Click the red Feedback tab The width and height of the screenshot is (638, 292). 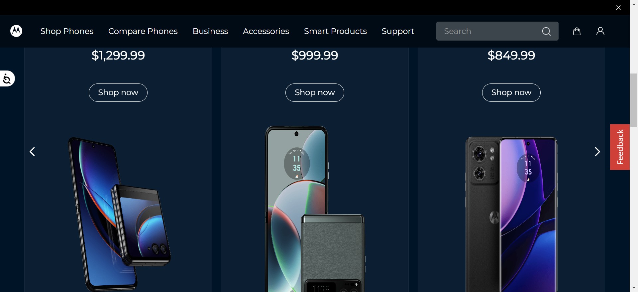coord(620,147)
